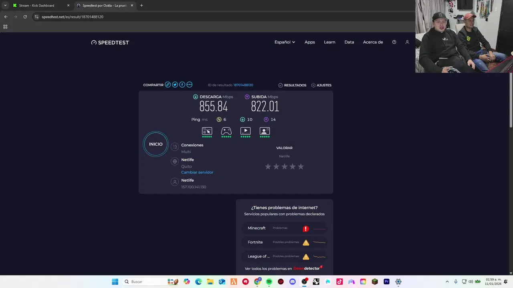Click the Minecraft red alert icon

tap(306, 229)
